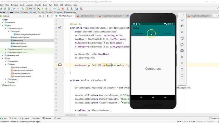219x123 pixels.
Task: Click the emulator volume down icon
Action: [x=182, y=32]
